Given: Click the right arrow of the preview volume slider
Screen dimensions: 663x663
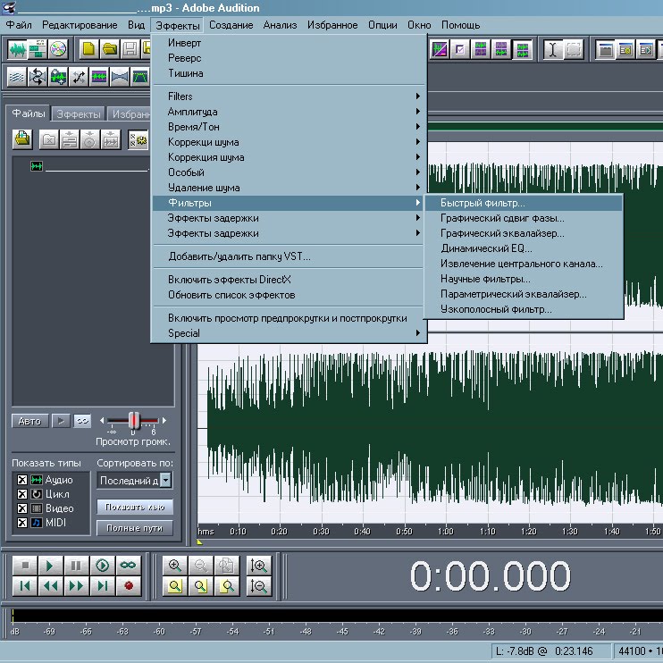Looking at the screenshot, I should tap(164, 421).
